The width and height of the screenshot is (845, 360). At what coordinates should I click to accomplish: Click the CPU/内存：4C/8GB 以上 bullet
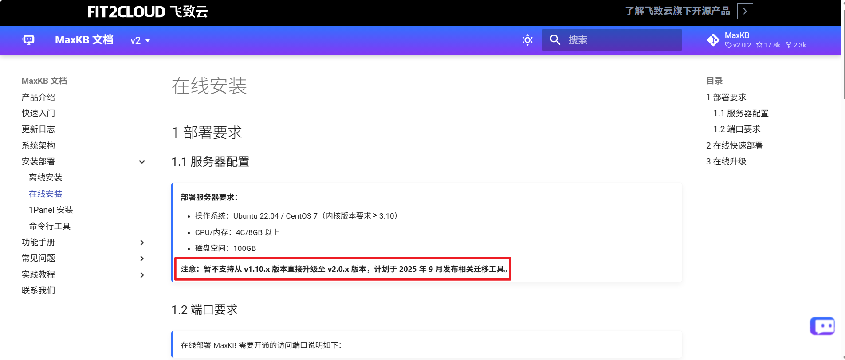click(237, 232)
